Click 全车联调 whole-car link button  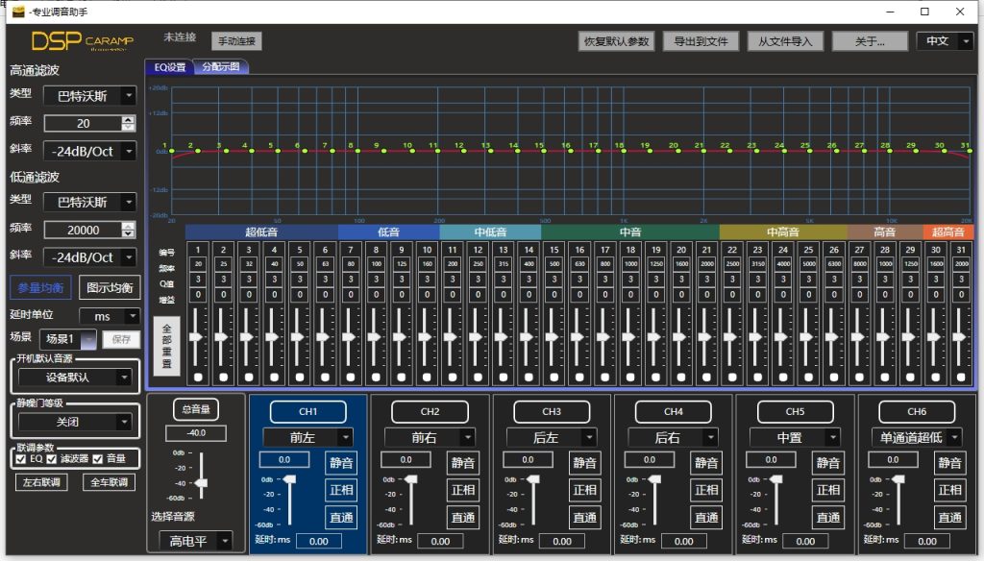tap(110, 482)
